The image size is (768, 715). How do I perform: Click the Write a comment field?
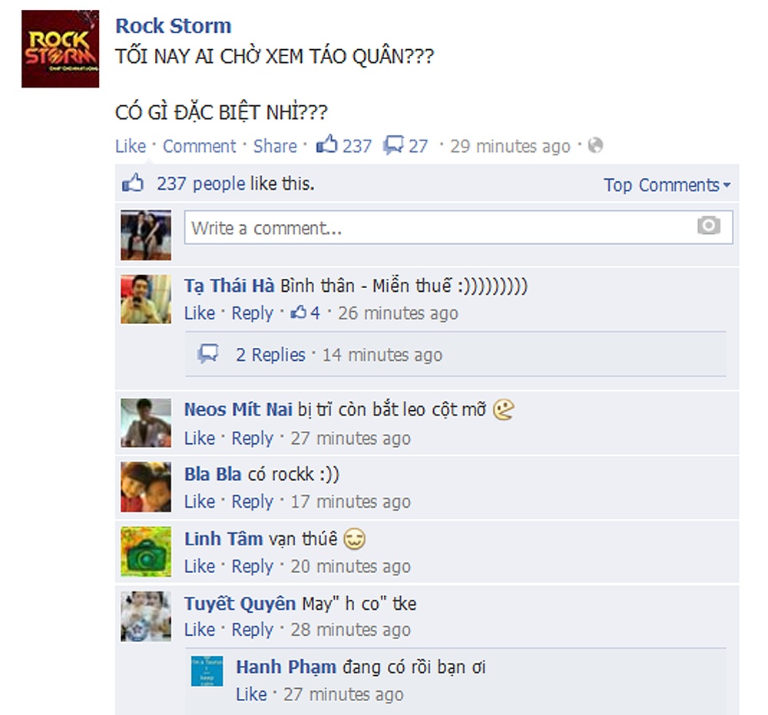458,227
